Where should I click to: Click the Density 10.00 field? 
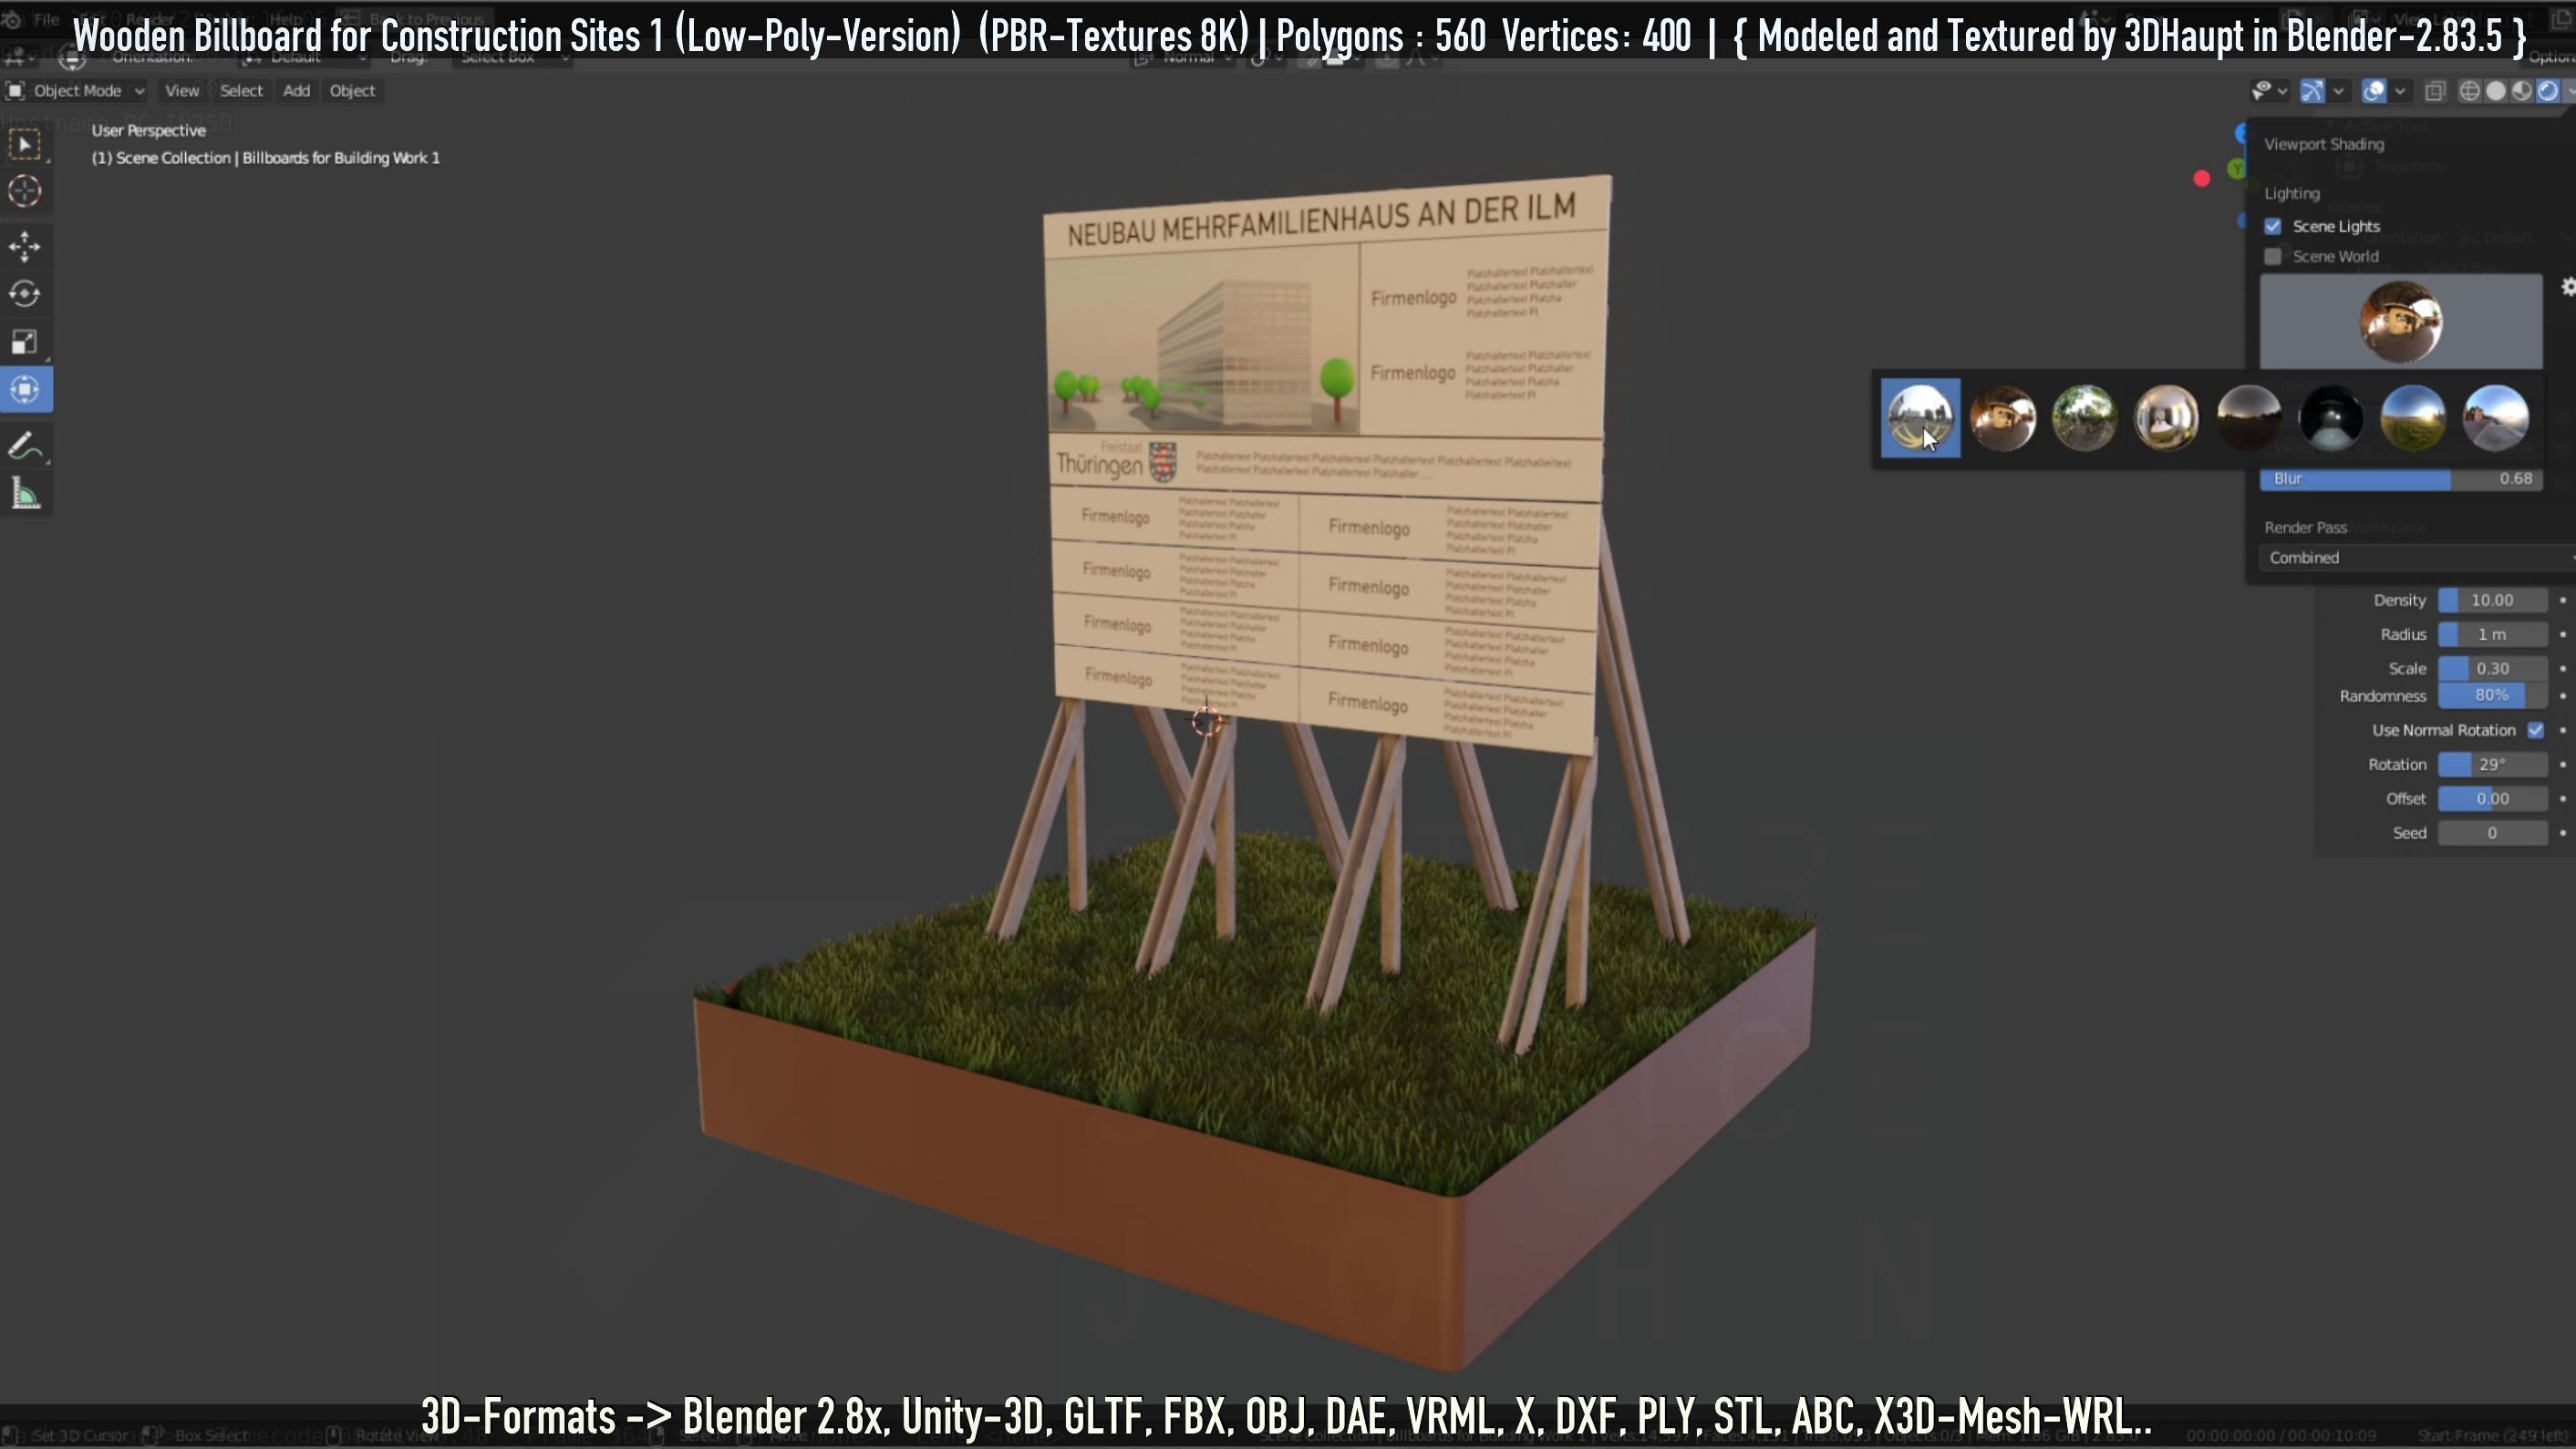(2492, 601)
